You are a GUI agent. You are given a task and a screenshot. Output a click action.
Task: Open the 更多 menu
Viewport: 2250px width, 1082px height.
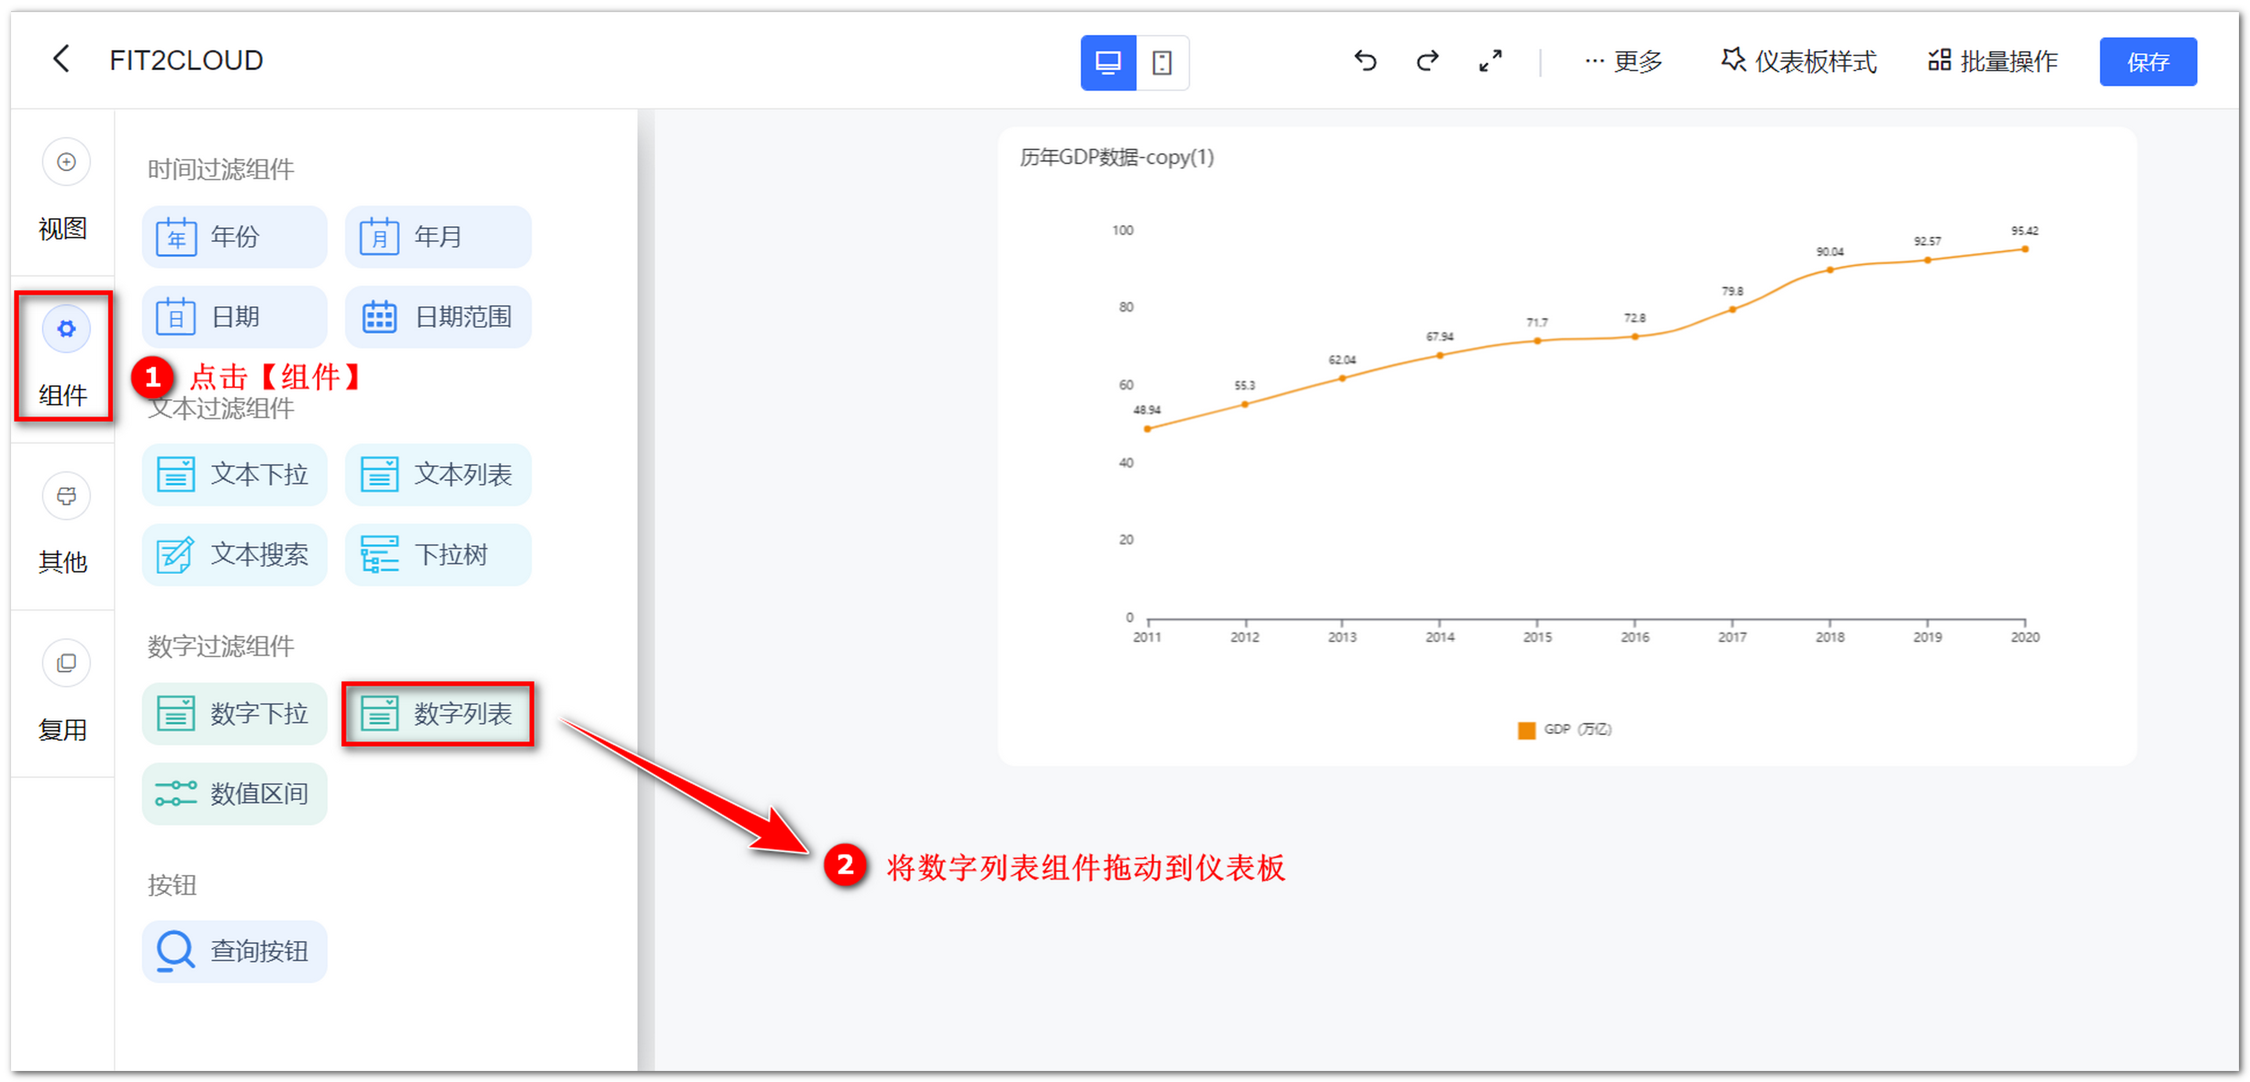click(1623, 61)
